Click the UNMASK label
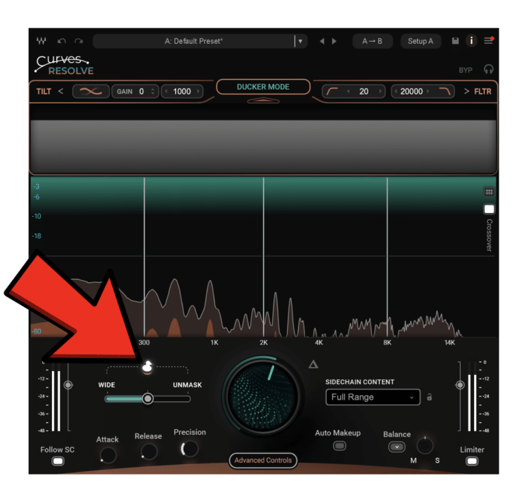Screen dimensions: 526x499 [187, 385]
